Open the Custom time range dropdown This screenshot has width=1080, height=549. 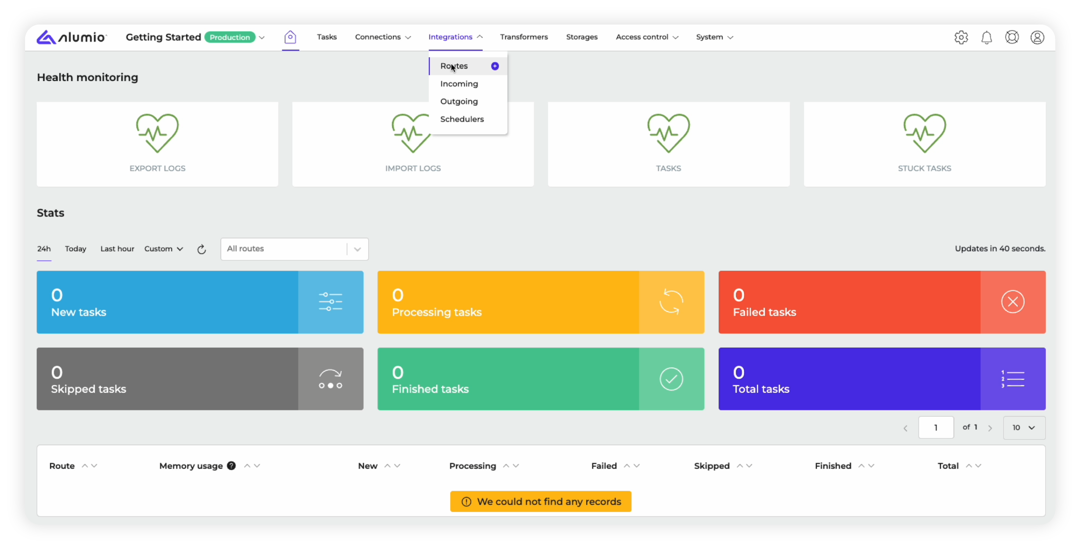tap(163, 249)
